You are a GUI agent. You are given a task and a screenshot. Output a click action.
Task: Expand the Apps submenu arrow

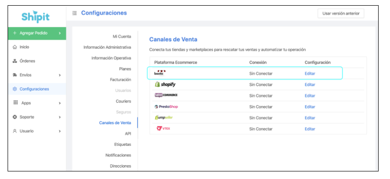point(60,103)
